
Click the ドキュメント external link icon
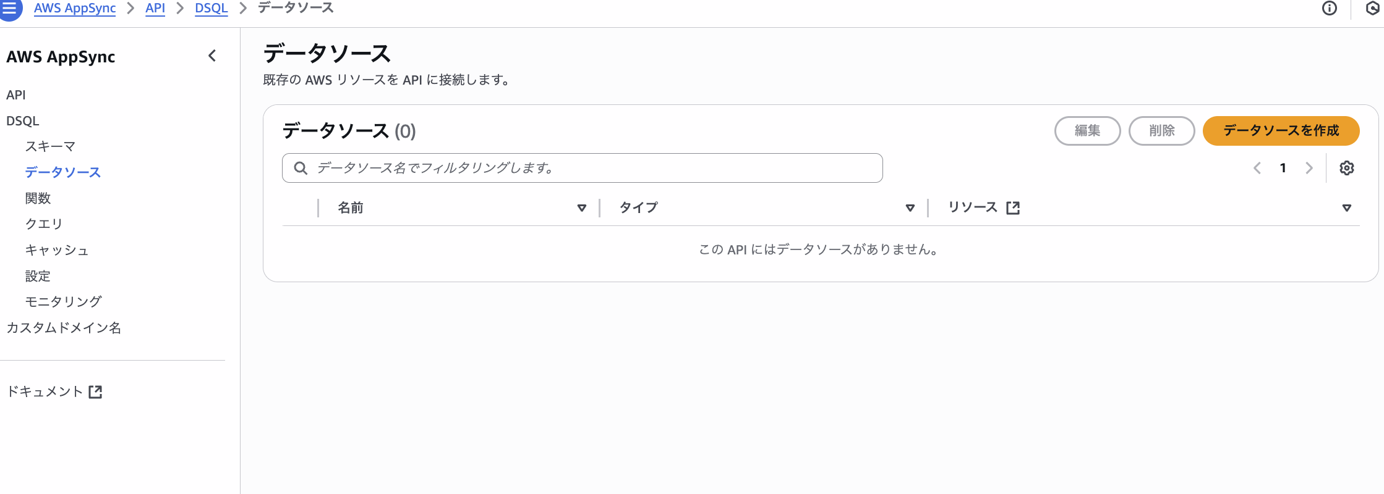(96, 391)
